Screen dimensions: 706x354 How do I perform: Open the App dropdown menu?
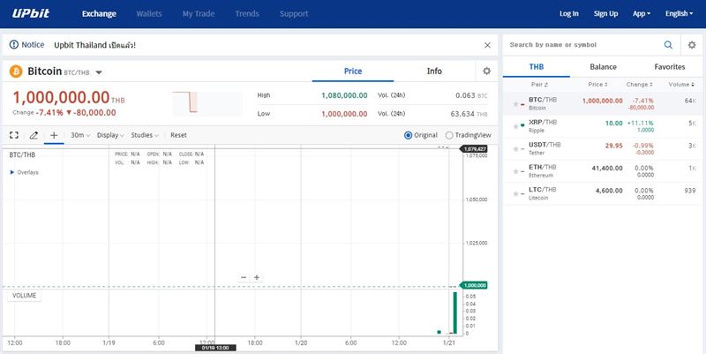coord(642,13)
